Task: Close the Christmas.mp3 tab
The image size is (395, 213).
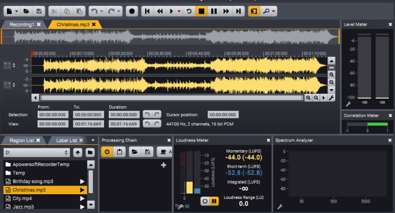Action: [x=93, y=25]
